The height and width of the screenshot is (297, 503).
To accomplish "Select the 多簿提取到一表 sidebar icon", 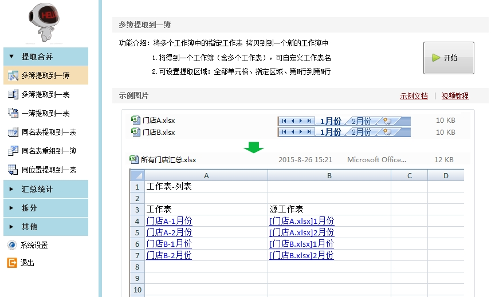I will (13, 94).
